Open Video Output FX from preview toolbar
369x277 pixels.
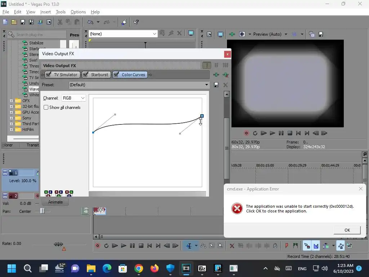(232, 34)
